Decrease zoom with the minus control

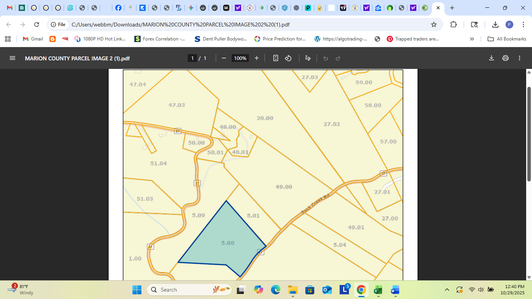pyautogui.click(x=224, y=58)
